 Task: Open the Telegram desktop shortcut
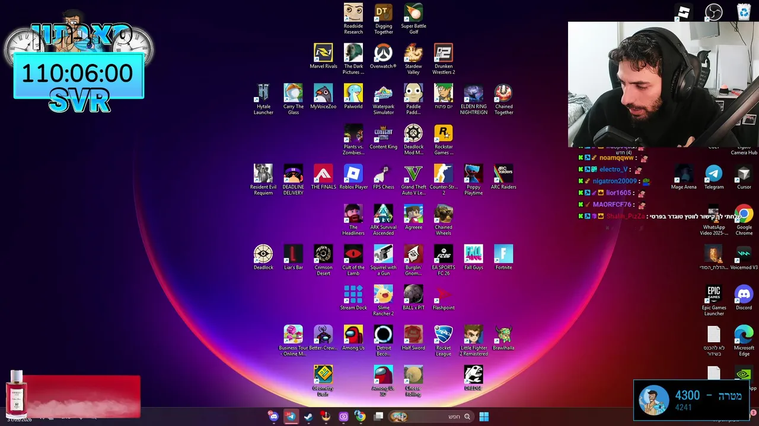coord(714,177)
